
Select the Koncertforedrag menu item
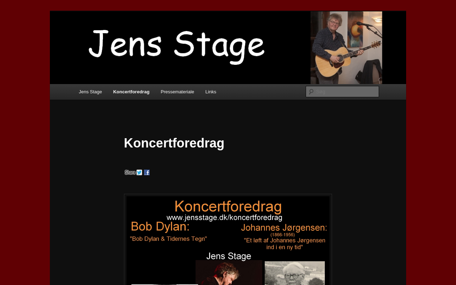(131, 92)
